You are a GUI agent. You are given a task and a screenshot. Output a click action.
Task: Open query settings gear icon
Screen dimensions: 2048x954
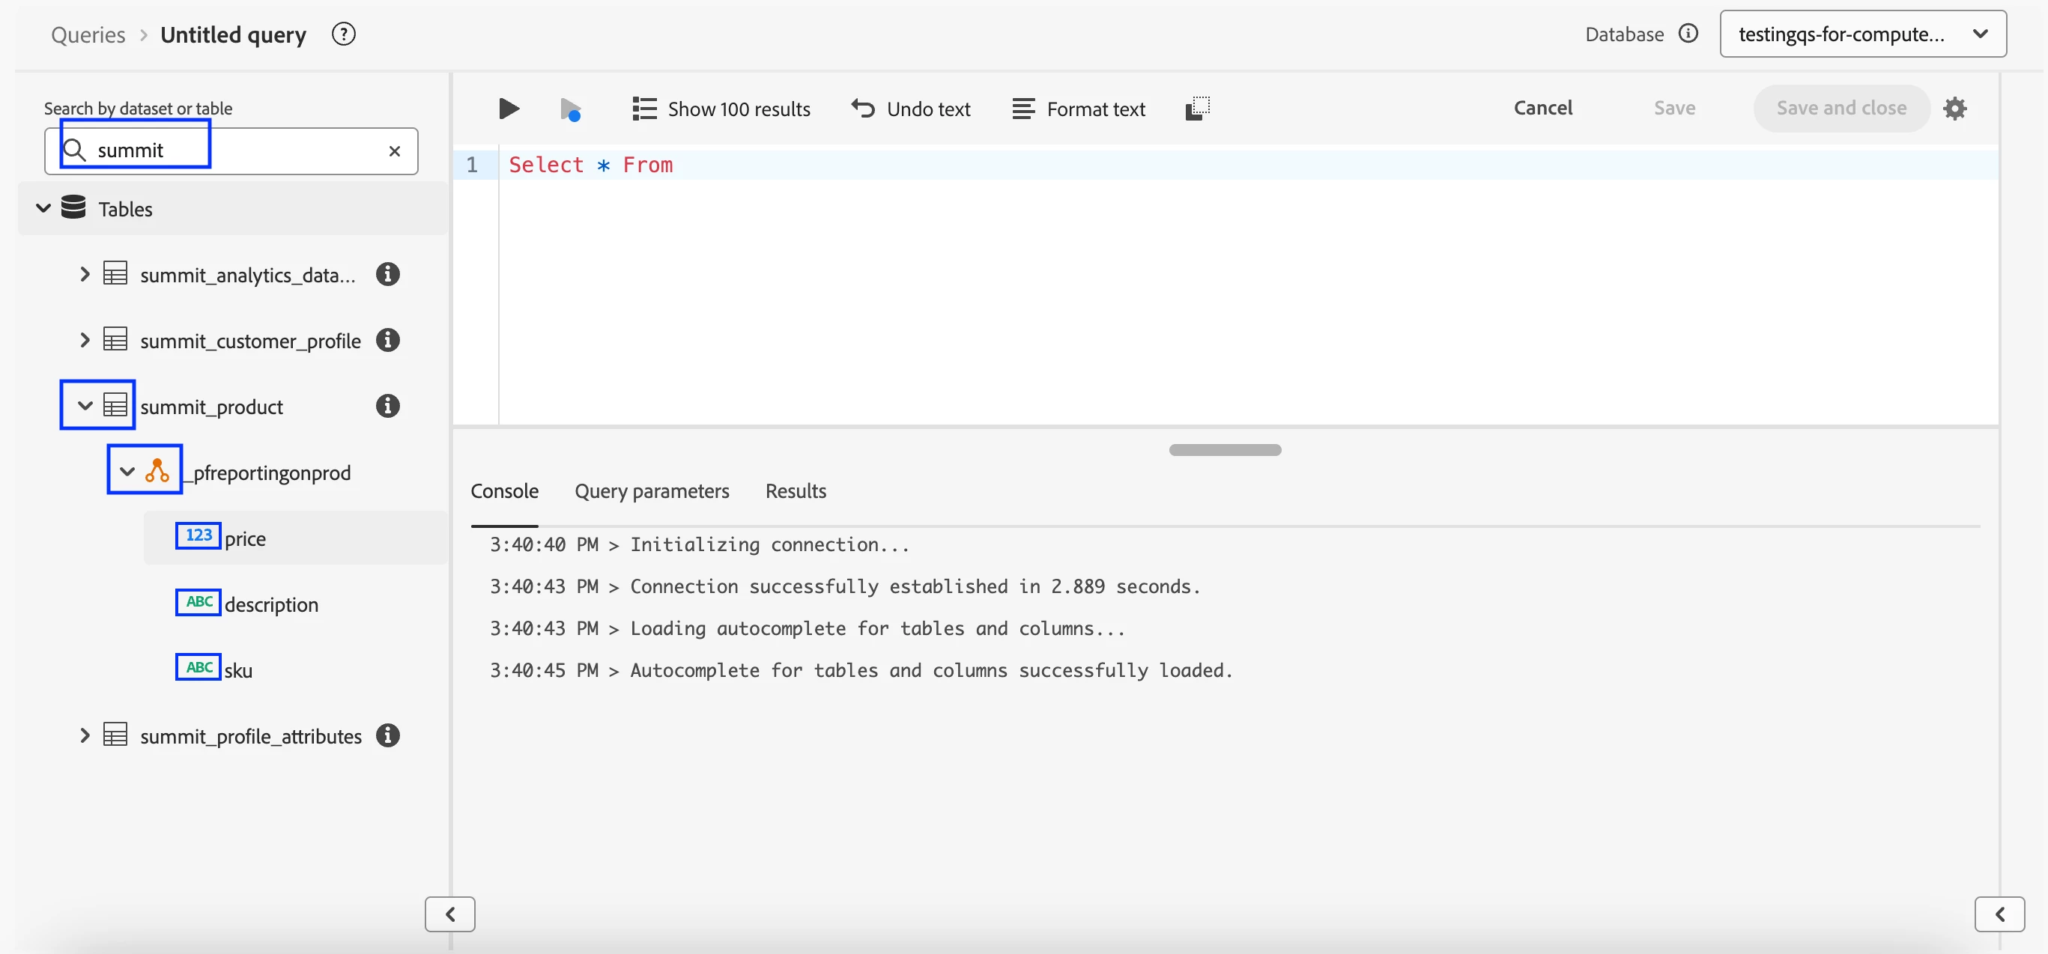1954,108
